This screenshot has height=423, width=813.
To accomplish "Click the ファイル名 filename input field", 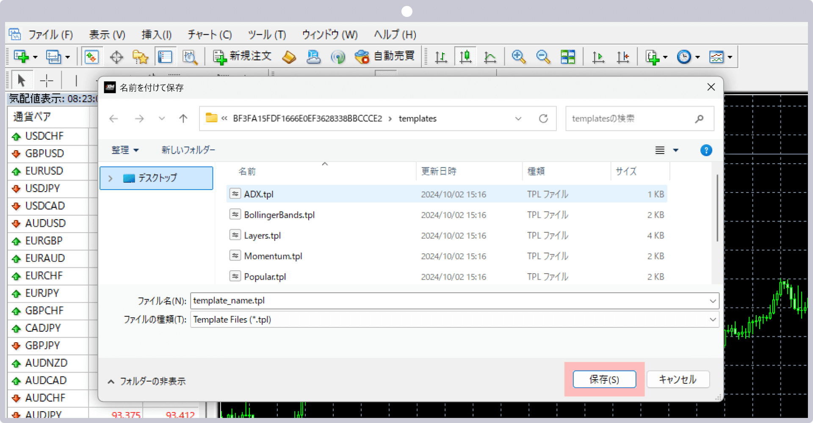I will 449,301.
